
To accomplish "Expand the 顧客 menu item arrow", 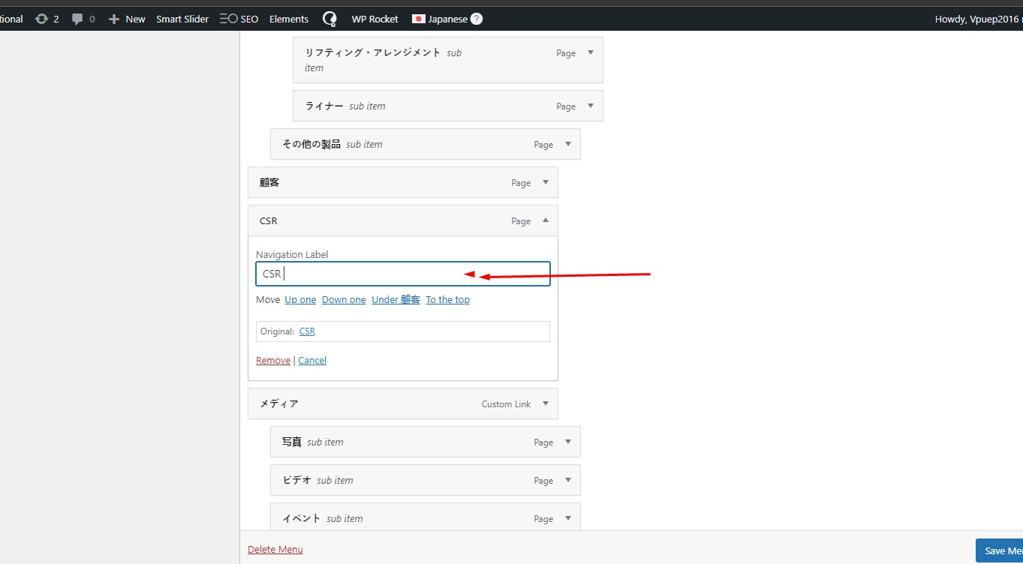I will 545,182.
